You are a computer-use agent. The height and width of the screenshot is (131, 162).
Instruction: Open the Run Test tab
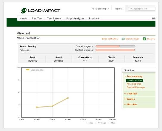pyautogui.click(x=37, y=19)
